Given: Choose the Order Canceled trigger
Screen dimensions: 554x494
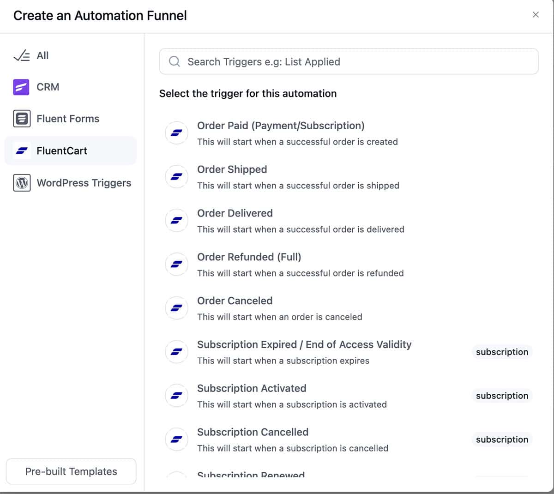Looking at the screenshot, I should [349, 308].
